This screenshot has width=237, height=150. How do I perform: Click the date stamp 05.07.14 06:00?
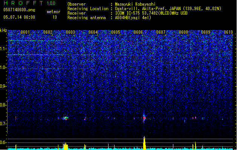pyautogui.click(x=19, y=17)
